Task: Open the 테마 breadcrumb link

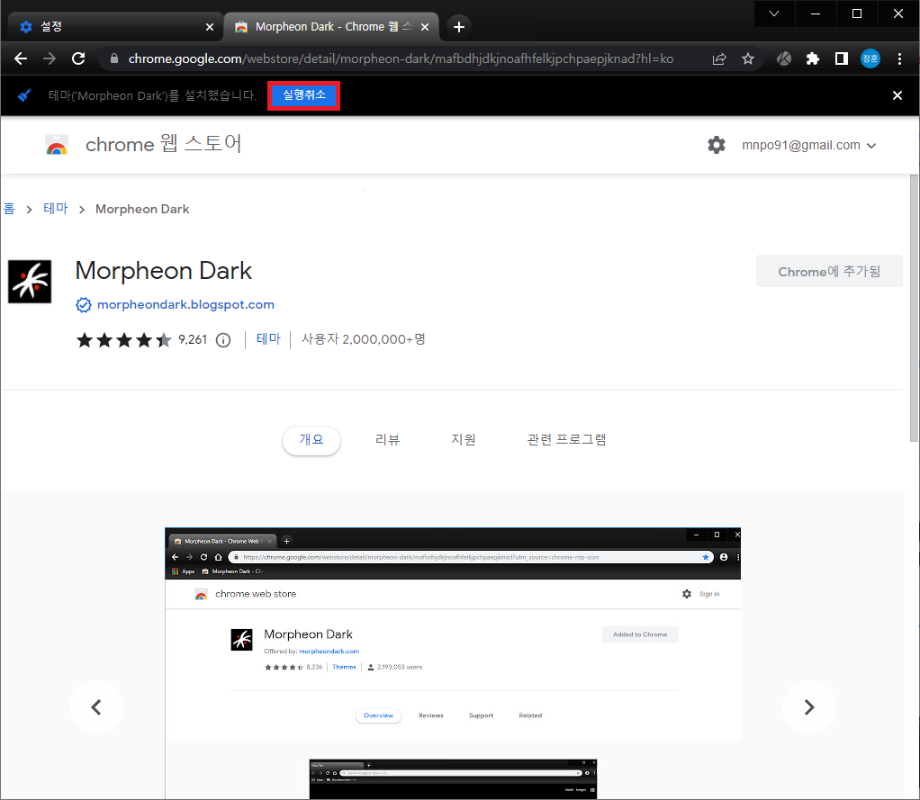Action: coord(56,209)
